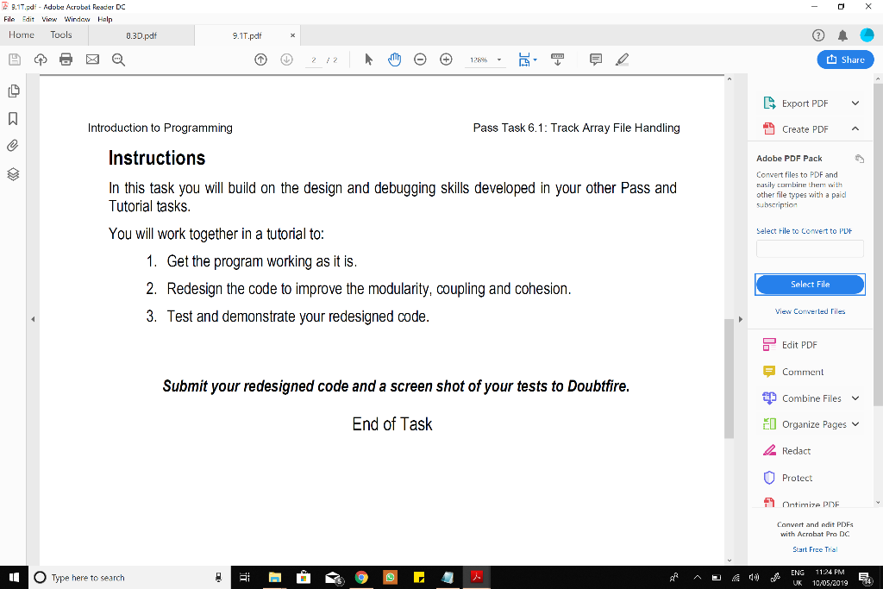Open Task View on the taskbar
Image resolution: width=883 pixels, height=589 pixels.
(x=245, y=577)
